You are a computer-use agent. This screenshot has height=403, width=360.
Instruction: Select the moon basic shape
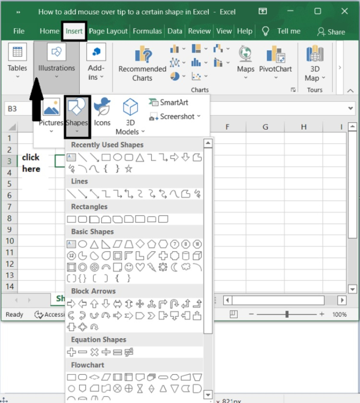coord(174,267)
